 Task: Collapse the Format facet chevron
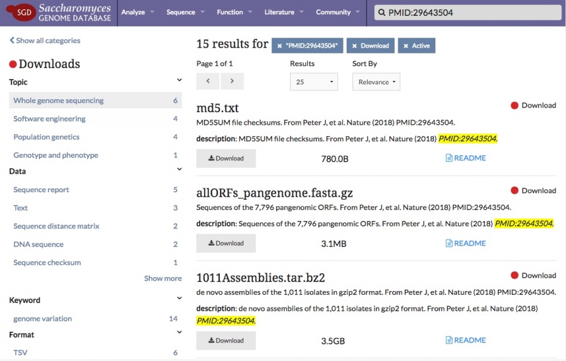click(179, 332)
